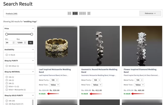The image size is (165, 105).
Task: Open Geometric Round Moissanite Wedding Band link
Action: pos(99,71)
